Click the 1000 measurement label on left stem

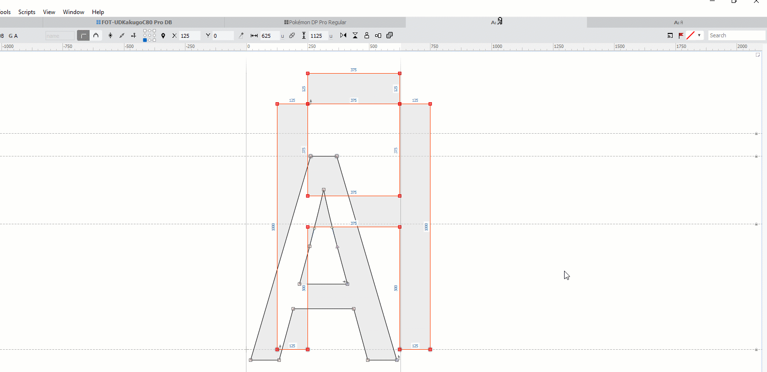coord(273,227)
